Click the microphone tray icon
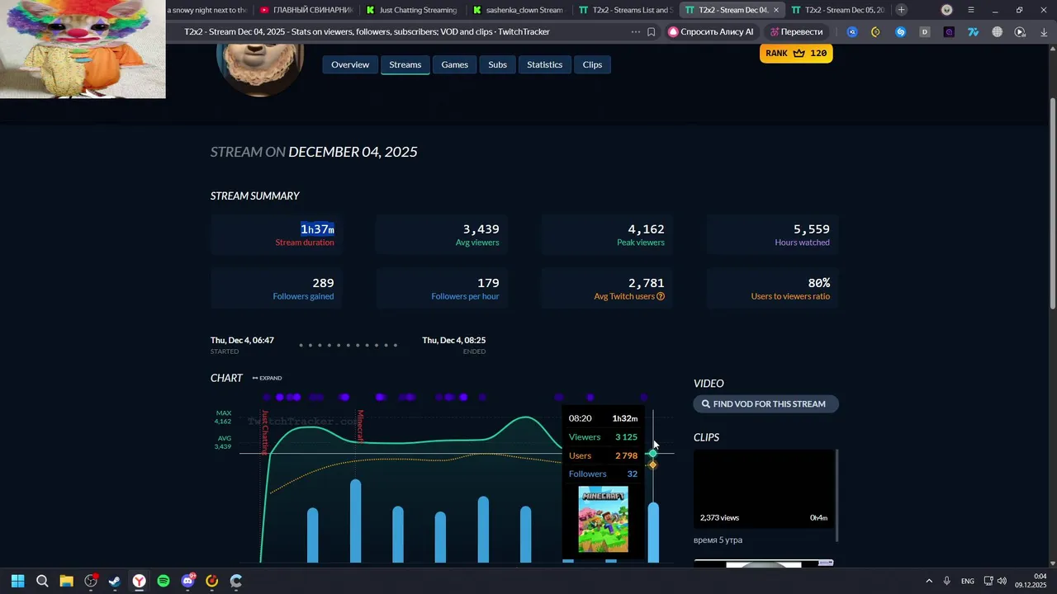This screenshot has width=1057, height=594. pyautogui.click(x=947, y=581)
